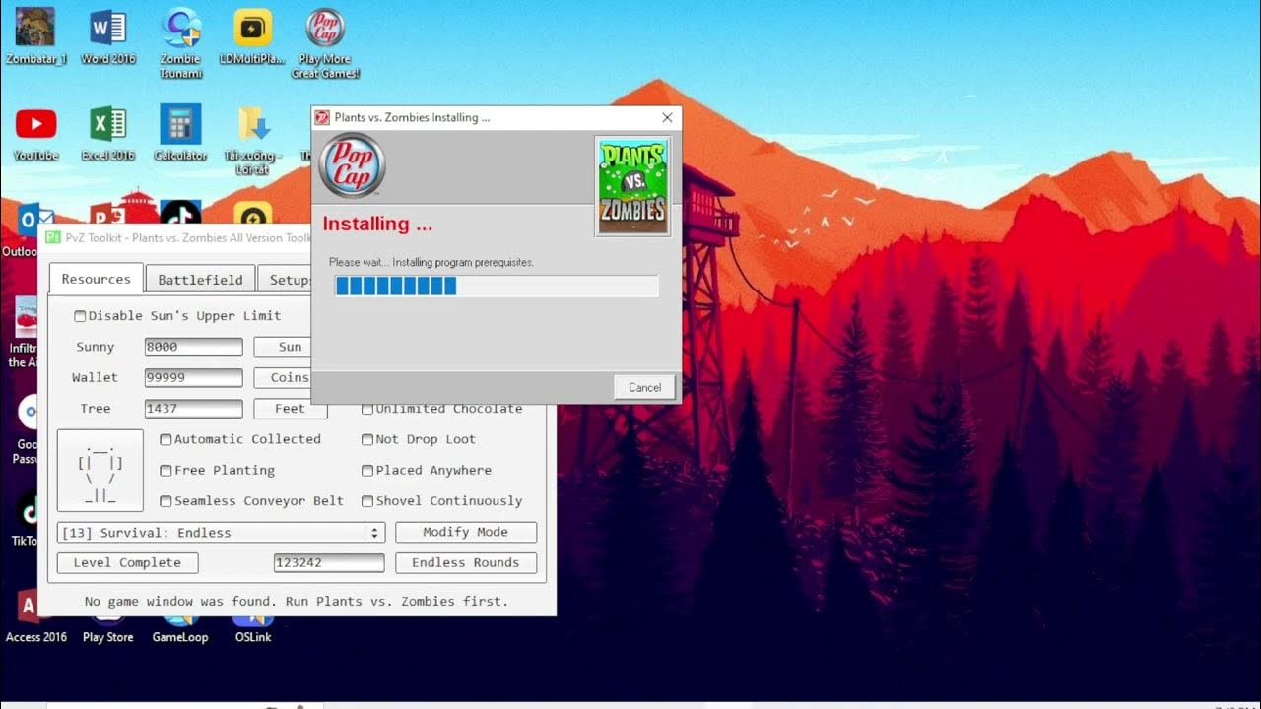The image size is (1261, 709).
Task: Click the Plants vs. Zombies game logo image
Action: click(633, 186)
